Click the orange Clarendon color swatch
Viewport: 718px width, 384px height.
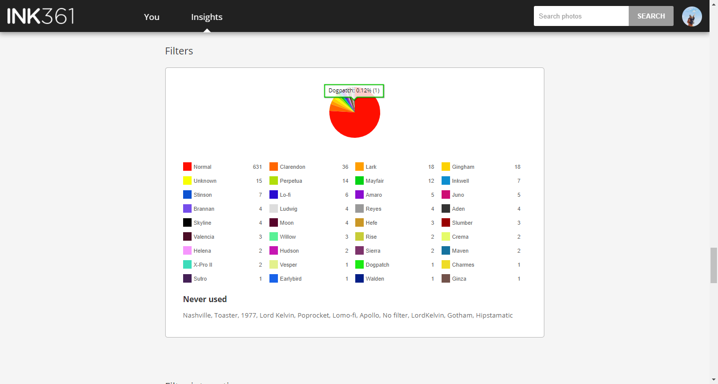[273, 167]
